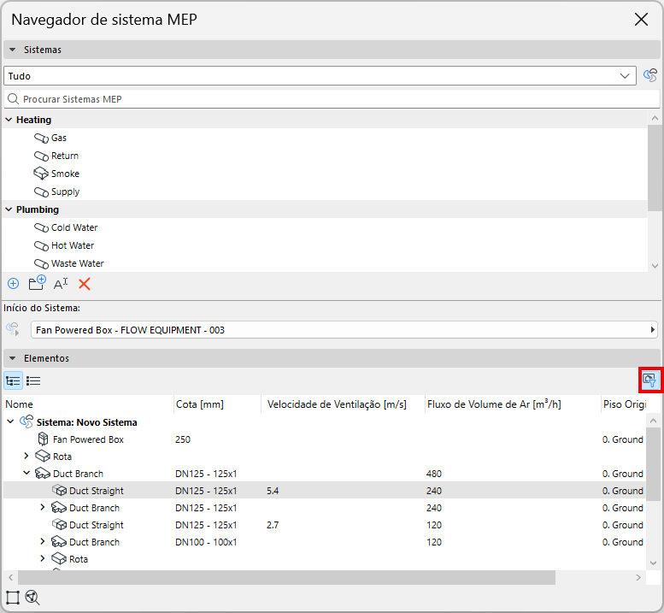
Task: Open Fan Powered Box system start popup
Action: pyautogui.click(x=344, y=330)
